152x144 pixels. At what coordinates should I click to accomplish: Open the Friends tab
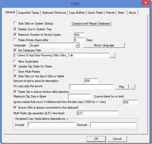click(110, 13)
